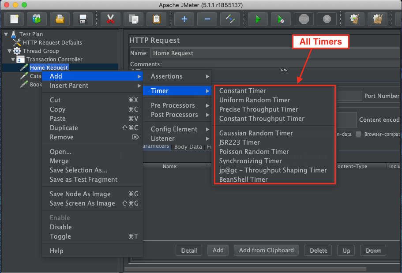This screenshot has height=273, width=402.
Task: Click the Comments input field
Action: pos(282,64)
